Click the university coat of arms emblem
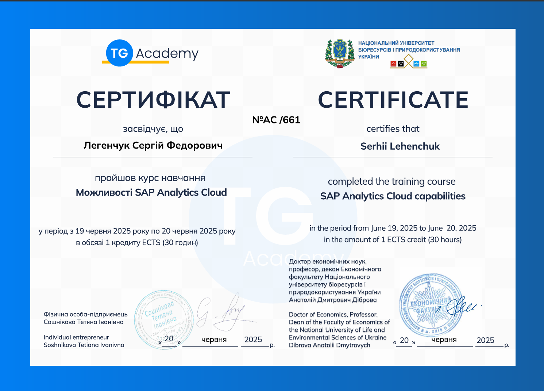544x391 pixels. click(x=340, y=54)
